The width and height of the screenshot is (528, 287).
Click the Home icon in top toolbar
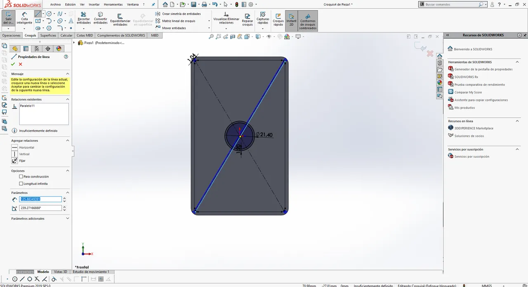point(165,5)
